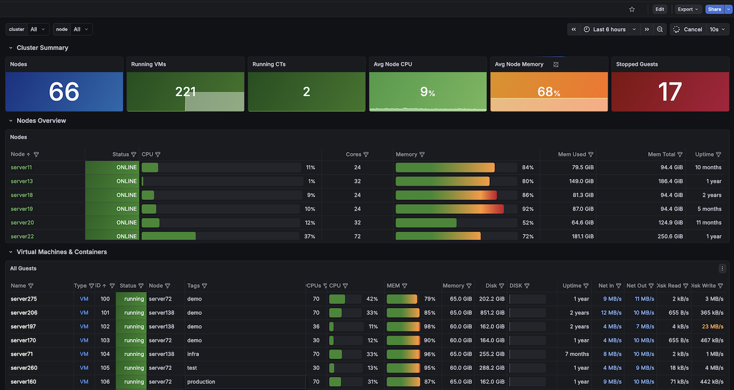Open the cluster variable dropdown
734x390 pixels.
tap(39, 29)
